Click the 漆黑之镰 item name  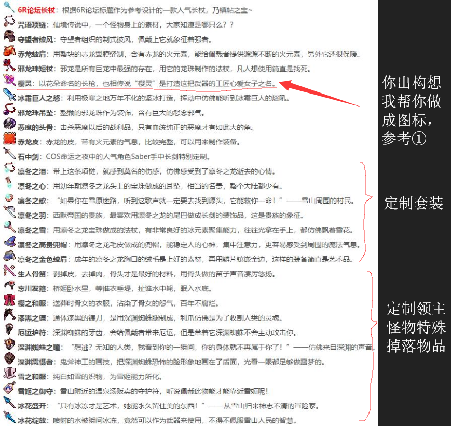32,318
